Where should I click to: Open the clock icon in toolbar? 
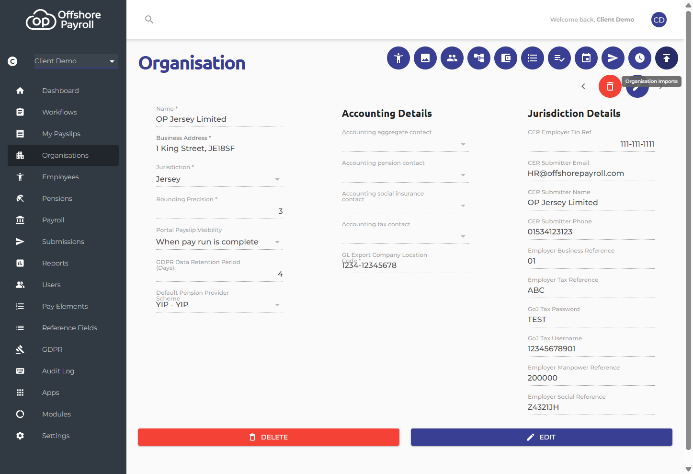click(x=640, y=58)
